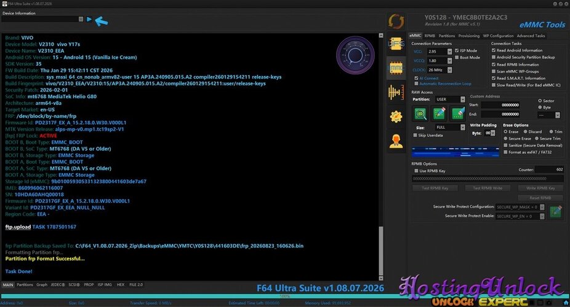Image resolution: width=570 pixels, height=307 pixels.
Task: Choose the Discard erase option
Action: [x=525, y=131]
